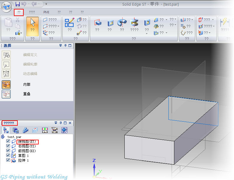Image resolution: width=234 pixels, height=180 pixels.
Task: Select the Hole feature tool
Action: (147, 23)
